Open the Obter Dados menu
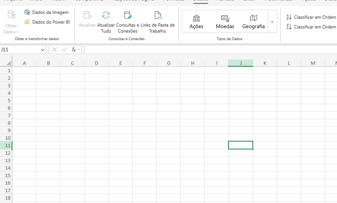 click(x=11, y=22)
